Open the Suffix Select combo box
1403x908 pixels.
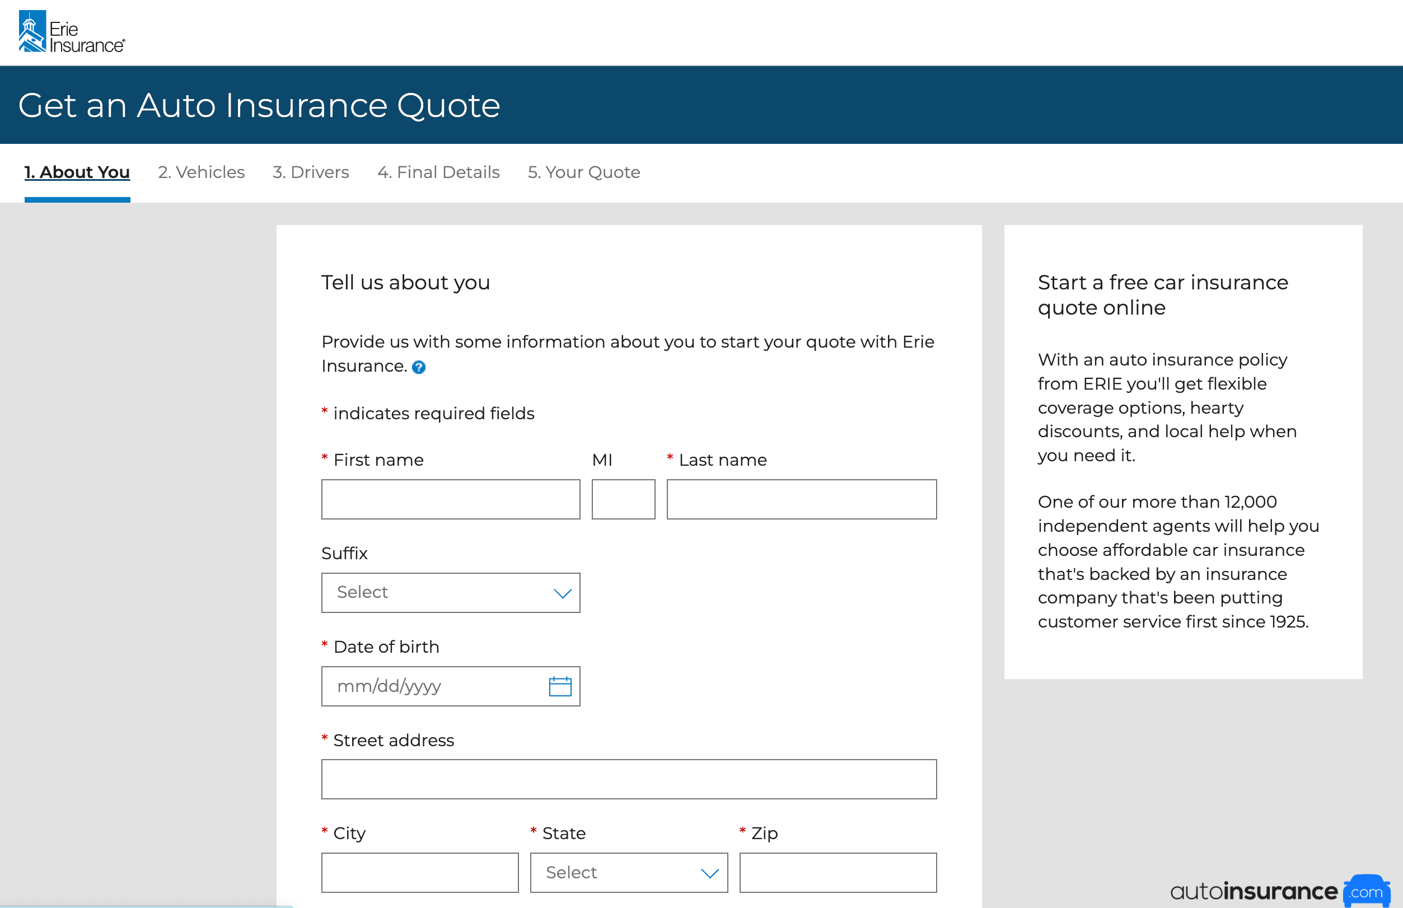tap(436, 593)
